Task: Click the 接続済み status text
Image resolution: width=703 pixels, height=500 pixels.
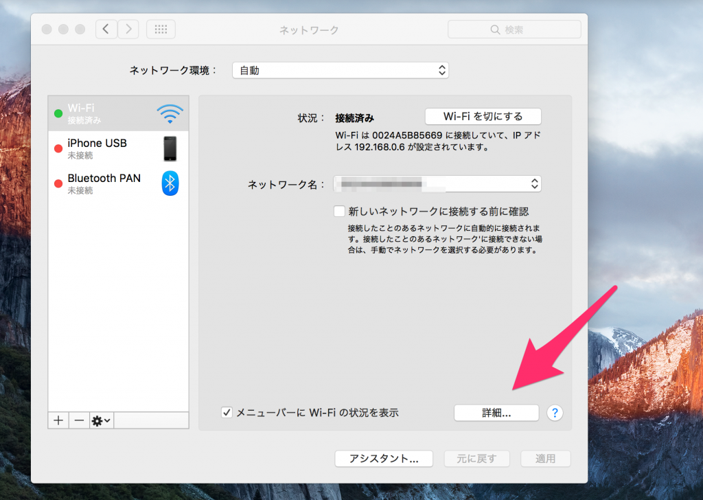Action: (355, 118)
